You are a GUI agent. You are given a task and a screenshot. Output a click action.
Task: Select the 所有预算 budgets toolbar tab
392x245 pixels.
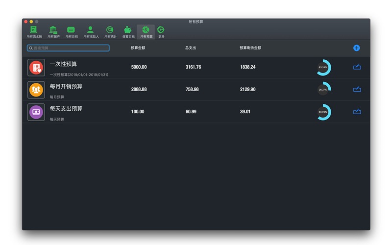click(146, 31)
